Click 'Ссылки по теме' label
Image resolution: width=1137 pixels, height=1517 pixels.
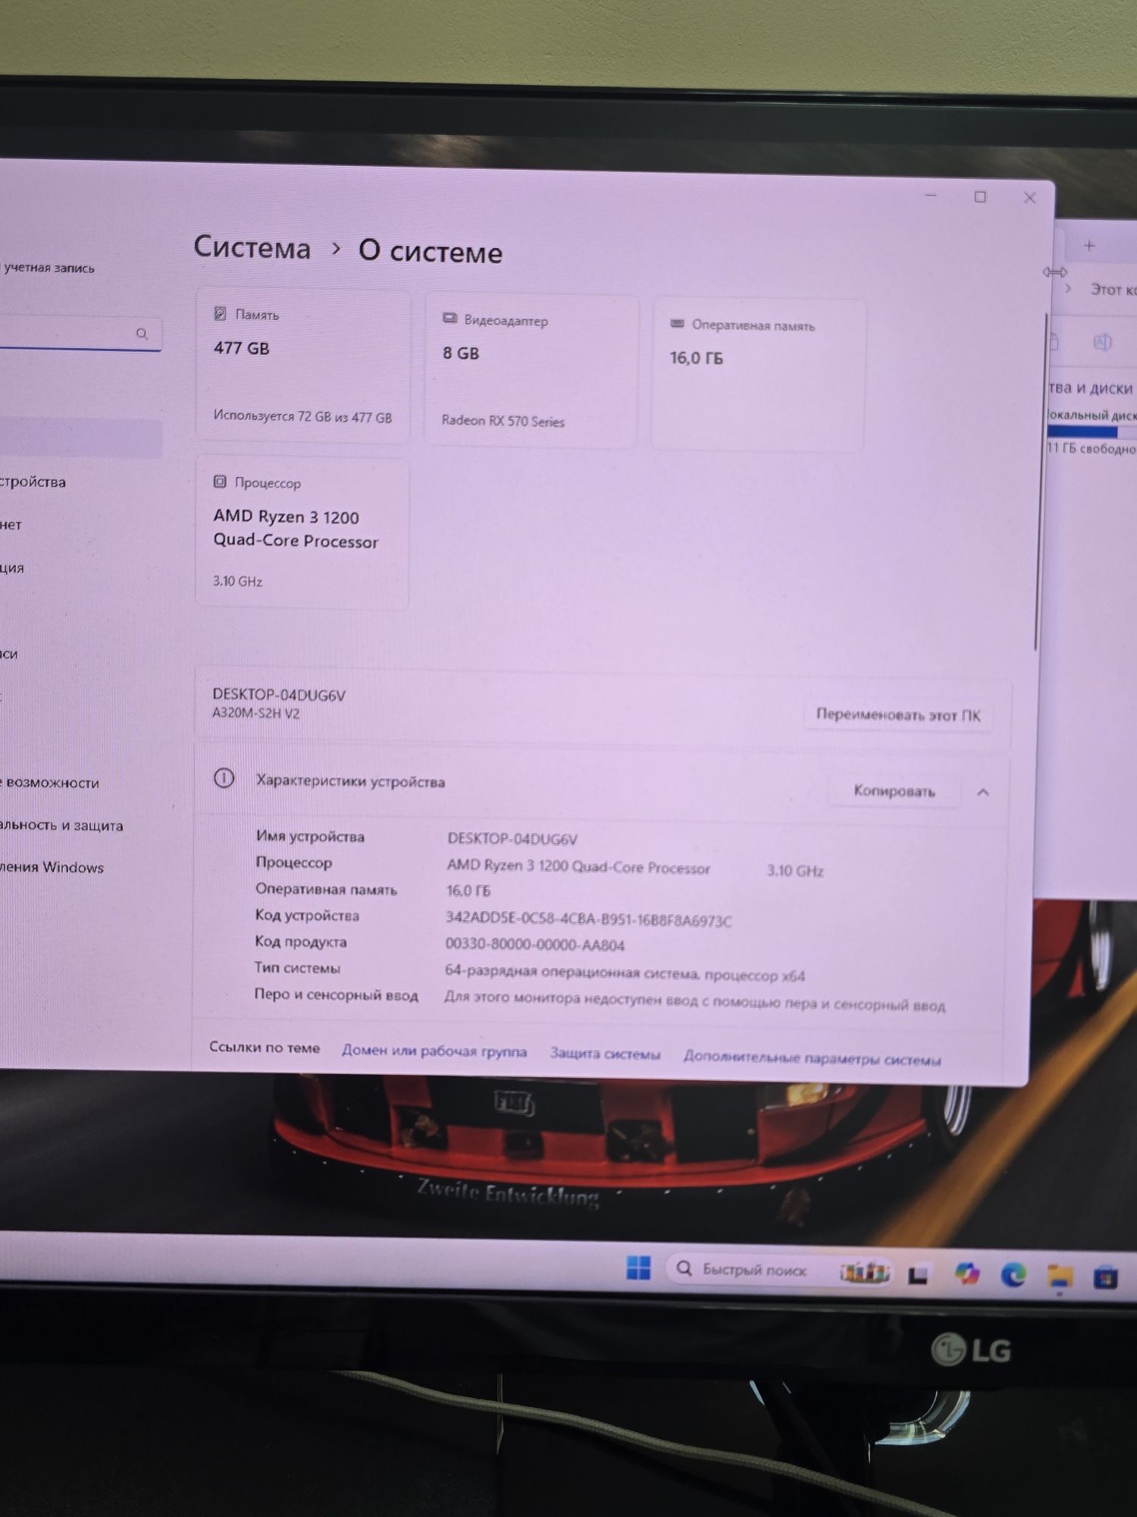265,1047
